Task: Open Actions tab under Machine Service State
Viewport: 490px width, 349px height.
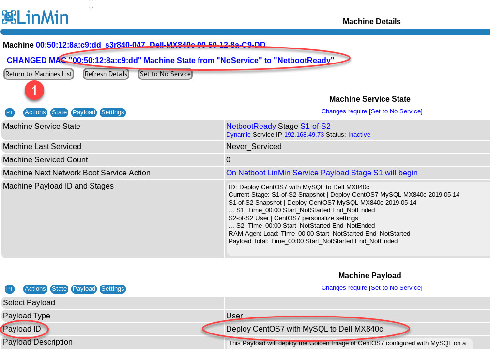Action: pos(35,112)
